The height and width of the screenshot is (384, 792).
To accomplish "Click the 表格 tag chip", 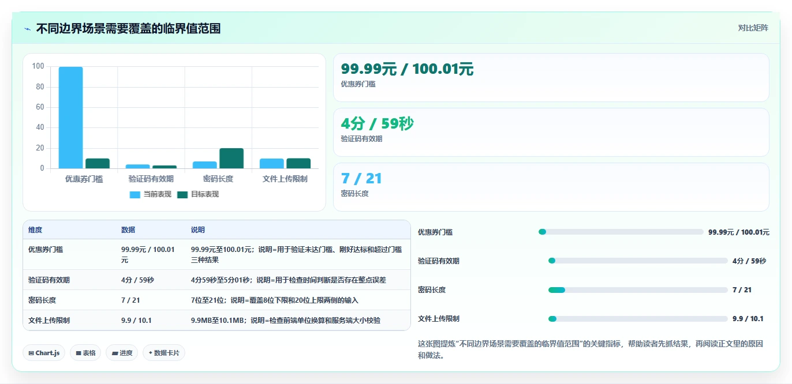I will (x=85, y=353).
